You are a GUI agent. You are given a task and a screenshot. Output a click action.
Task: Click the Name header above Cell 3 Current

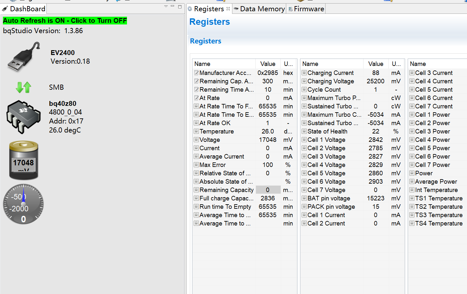pyautogui.click(x=437, y=64)
